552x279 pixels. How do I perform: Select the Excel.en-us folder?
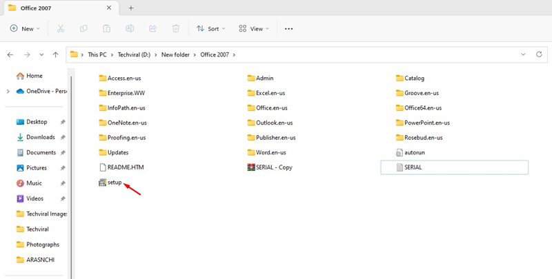pos(266,93)
